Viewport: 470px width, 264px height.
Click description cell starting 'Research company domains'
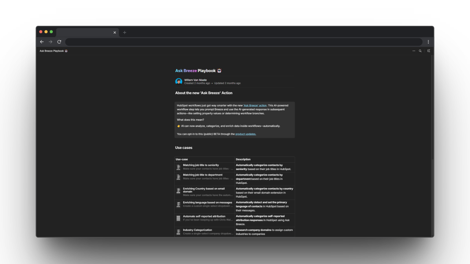click(x=264, y=232)
